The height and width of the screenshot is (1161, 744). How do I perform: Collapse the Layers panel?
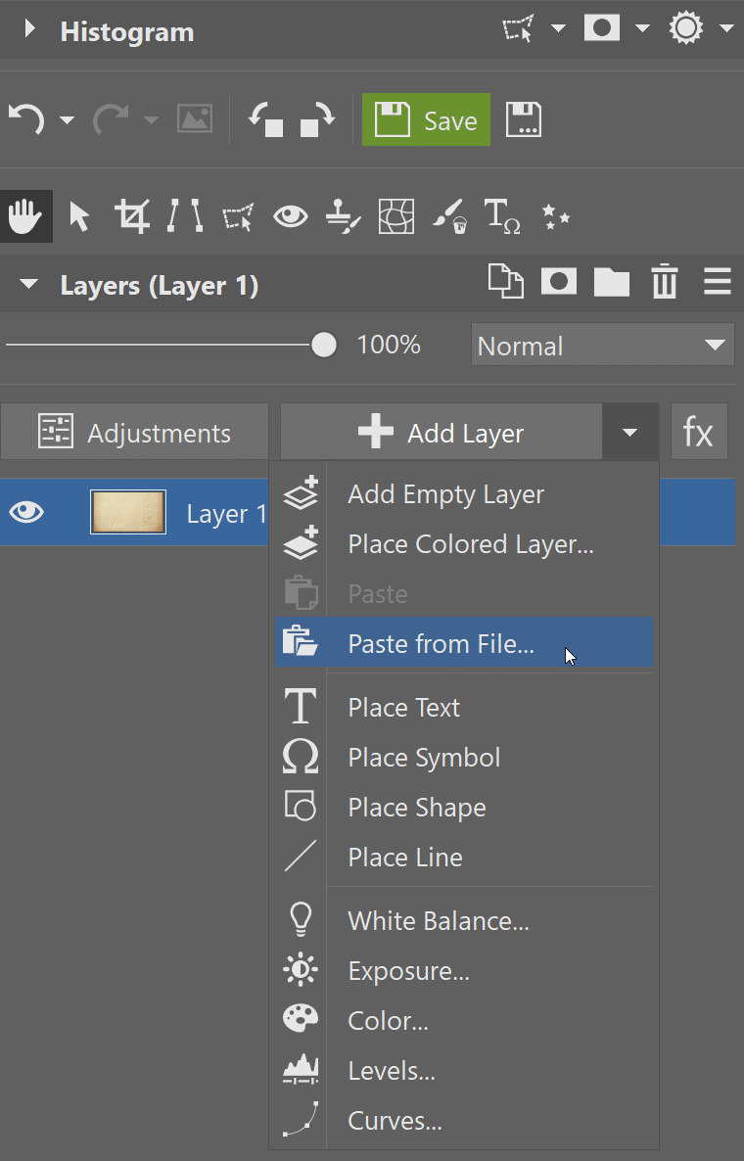tap(29, 285)
